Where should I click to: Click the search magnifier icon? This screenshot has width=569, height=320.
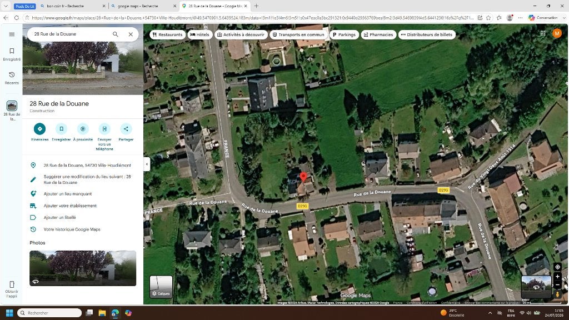tap(116, 34)
